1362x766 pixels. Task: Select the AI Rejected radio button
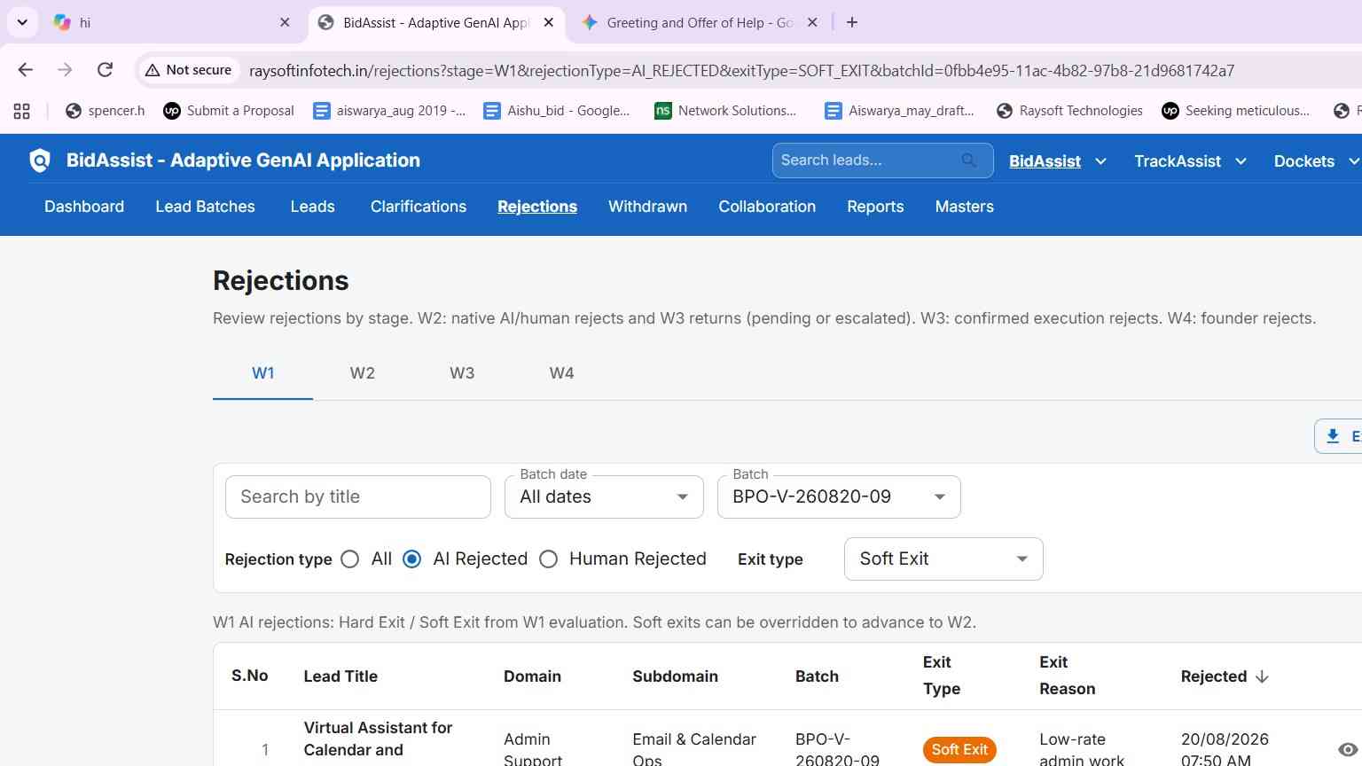[x=411, y=559]
